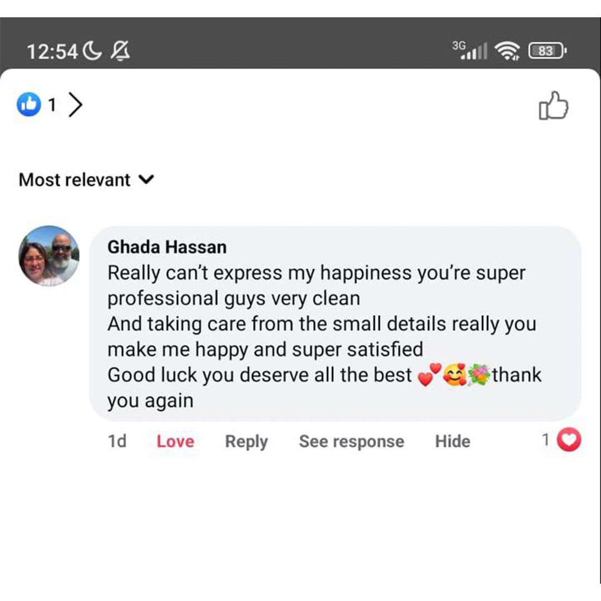
Task: Tap the Wi-Fi status icon
Action: pos(508,52)
